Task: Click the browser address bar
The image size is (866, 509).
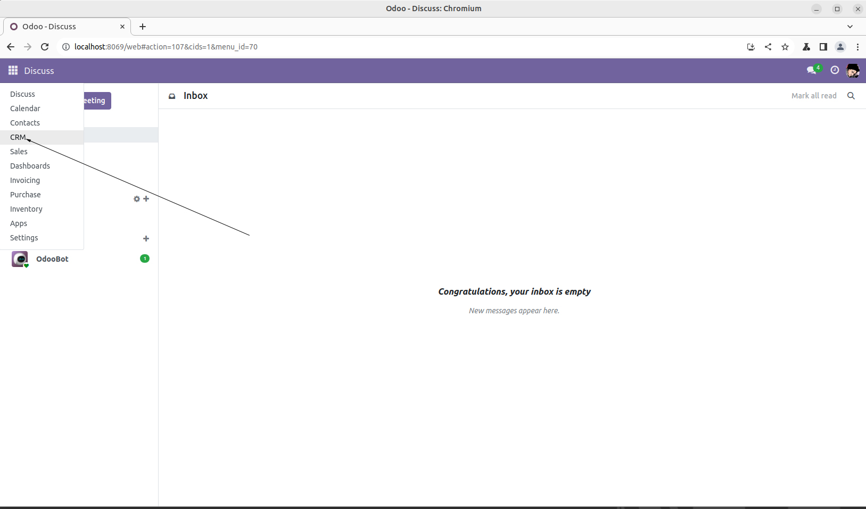Action: tap(373, 47)
